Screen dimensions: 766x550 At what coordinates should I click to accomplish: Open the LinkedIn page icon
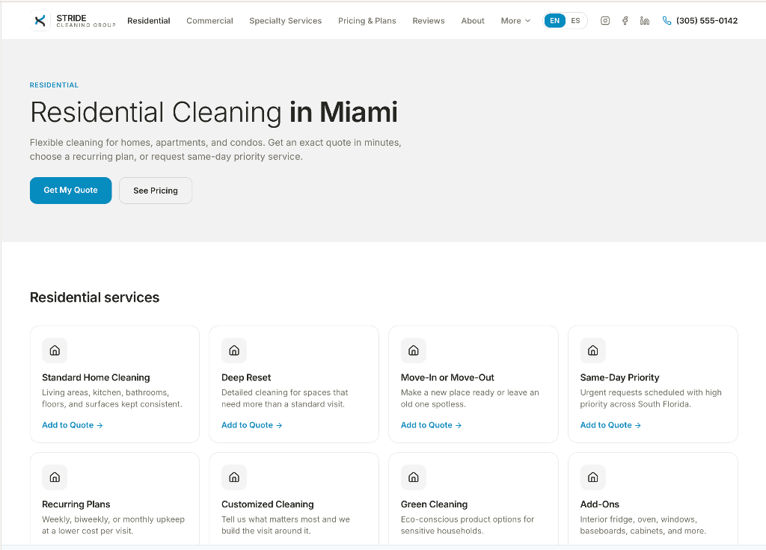coord(645,20)
